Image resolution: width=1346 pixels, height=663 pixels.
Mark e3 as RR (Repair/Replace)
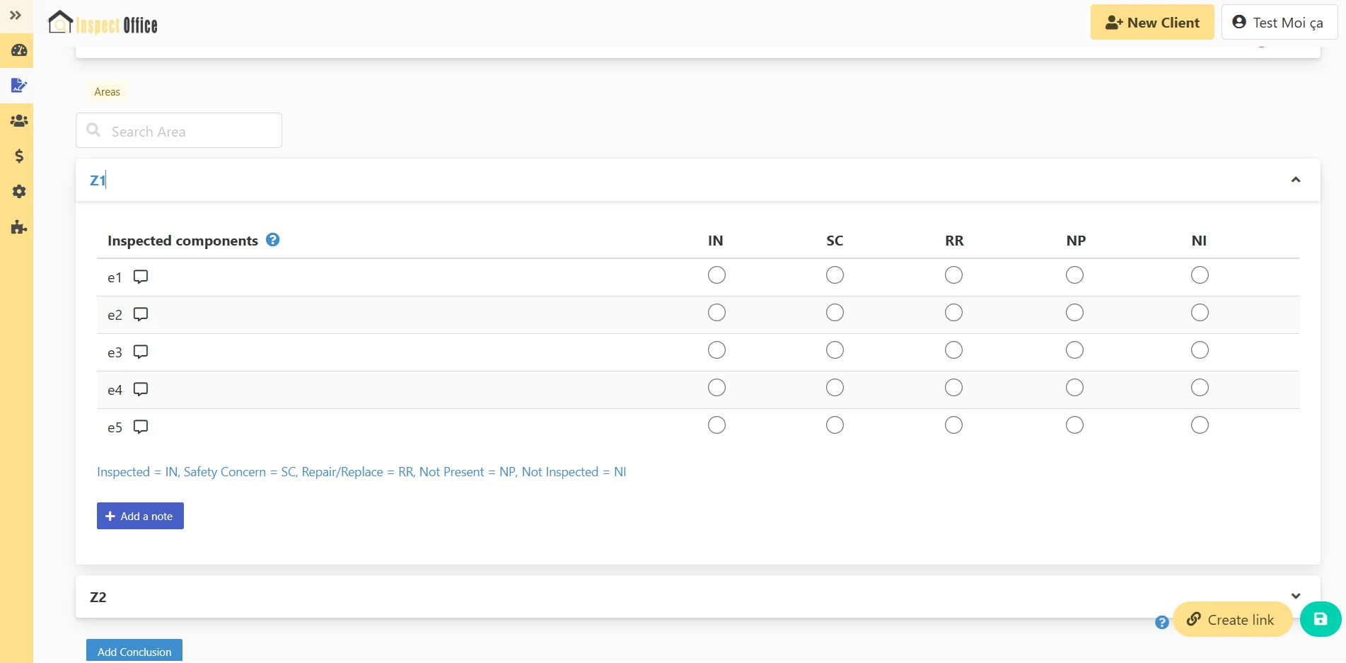tap(953, 350)
